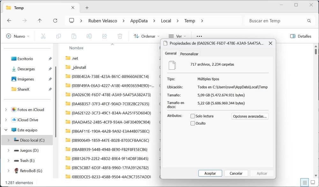Click Ruben Velasco in breadcrumb
This screenshot has width=319, height=187.
point(103,21)
